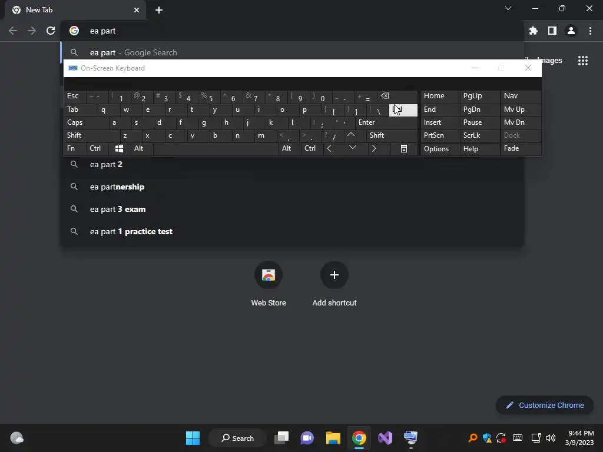603x452 pixels.
Task: Open File Explorer on the taskbar
Action: 333,438
